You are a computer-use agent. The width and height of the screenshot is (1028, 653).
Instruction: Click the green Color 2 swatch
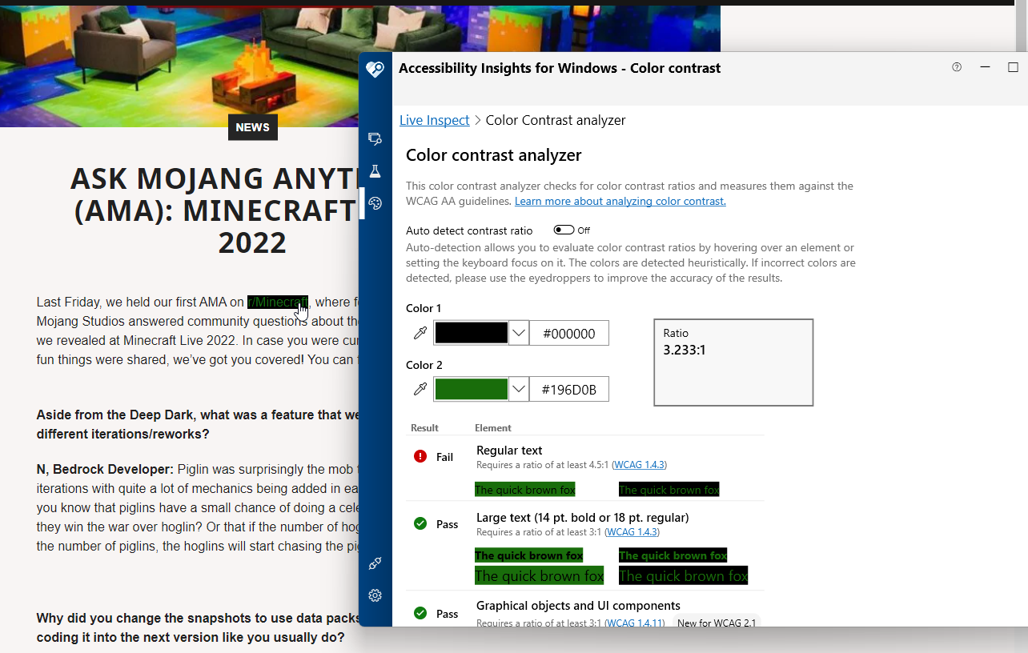471,390
